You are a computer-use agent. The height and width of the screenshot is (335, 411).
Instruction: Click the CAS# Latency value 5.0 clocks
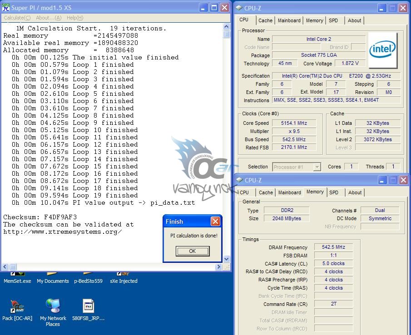333,263
